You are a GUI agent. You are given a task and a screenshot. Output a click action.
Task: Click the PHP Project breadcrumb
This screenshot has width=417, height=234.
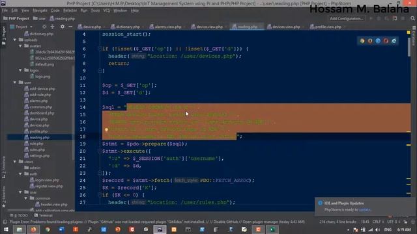click(16, 19)
